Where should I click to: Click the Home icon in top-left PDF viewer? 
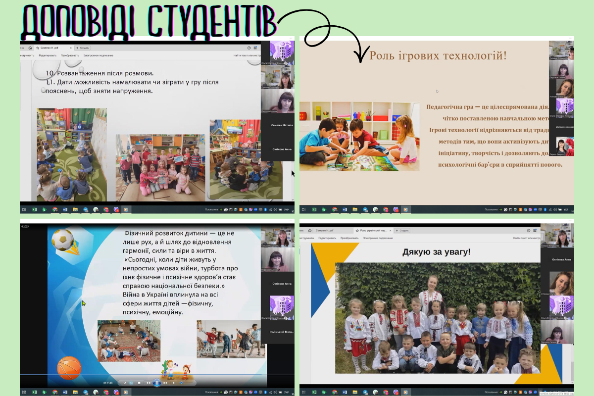(x=30, y=48)
